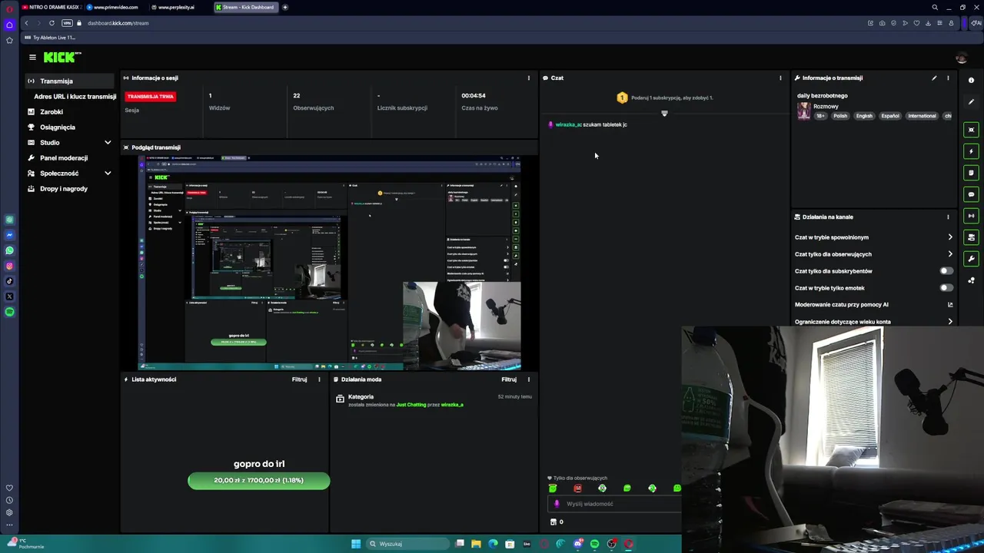Image resolution: width=984 pixels, height=553 pixels.
Task: Open options menu of Informacje o sesji panel
Action: click(x=528, y=78)
